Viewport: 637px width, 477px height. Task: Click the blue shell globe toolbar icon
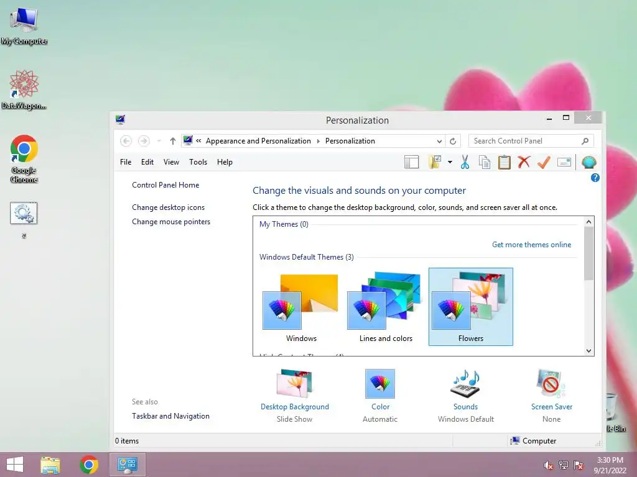point(588,162)
